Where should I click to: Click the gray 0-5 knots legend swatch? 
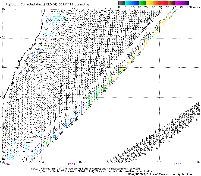[x=122, y=3]
